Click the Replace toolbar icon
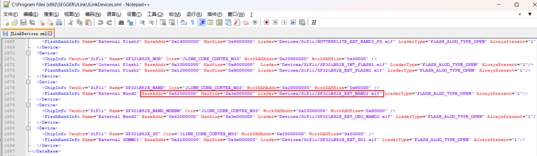Image resolution: width=537 pixels, height=156 pixels. 130,22
